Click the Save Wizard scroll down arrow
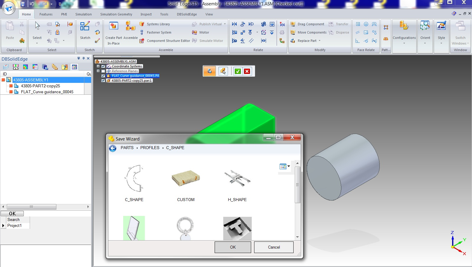Image resolution: width=472 pixels, height=267 pixels. (x=297, y=237)
